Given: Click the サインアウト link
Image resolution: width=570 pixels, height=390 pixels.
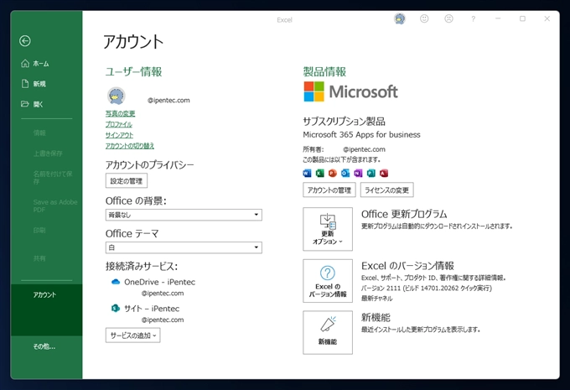Looking at the screenshot, I should 119,135.
